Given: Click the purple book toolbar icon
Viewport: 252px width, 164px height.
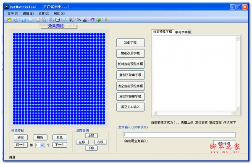Looking at the screenshot, I should (x=92, y=20).
